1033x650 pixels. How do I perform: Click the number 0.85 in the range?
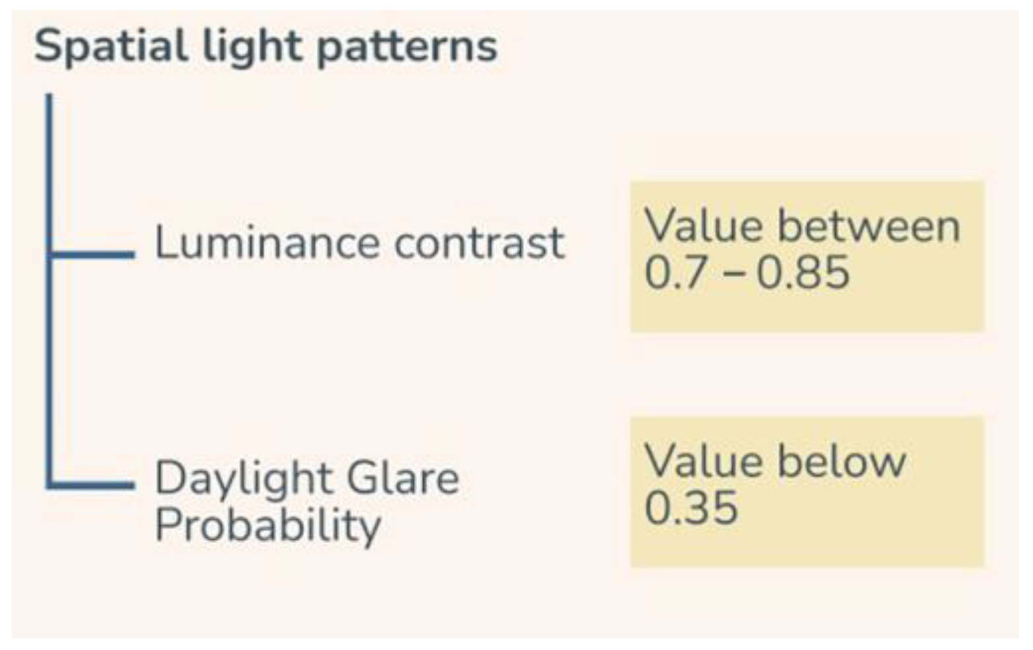pos(803,273)
